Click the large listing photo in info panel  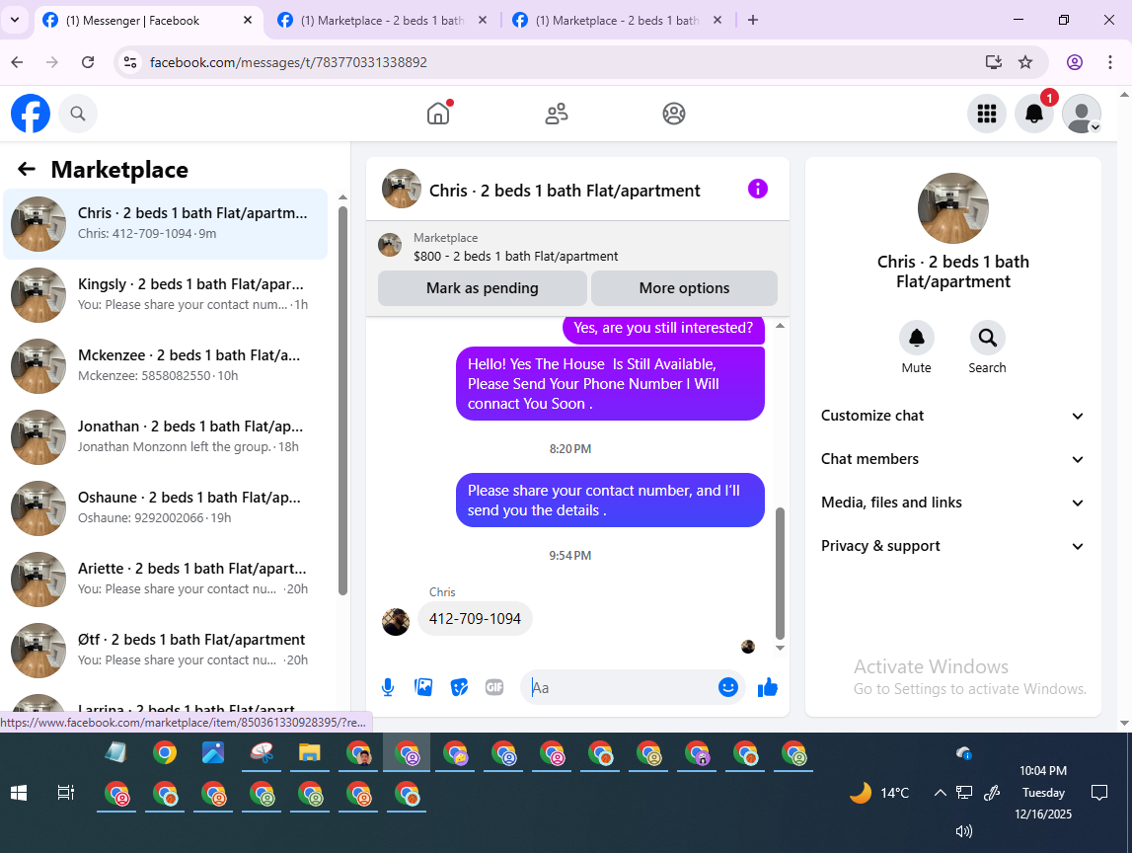pyautogui.click(x=953, y=208)
